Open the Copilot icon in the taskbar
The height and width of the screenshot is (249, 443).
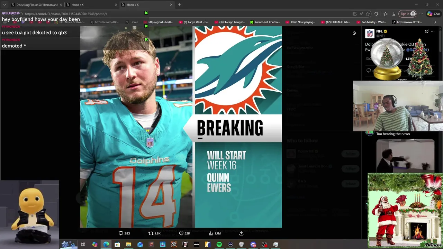tap(94, 245)
